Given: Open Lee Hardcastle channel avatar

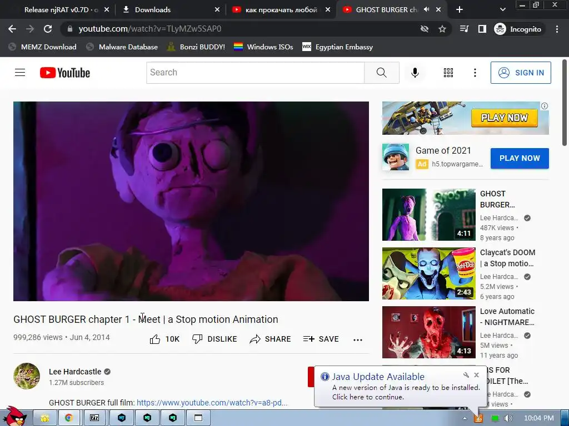Looking at the screenshot, I should click(x=27, y=376).
